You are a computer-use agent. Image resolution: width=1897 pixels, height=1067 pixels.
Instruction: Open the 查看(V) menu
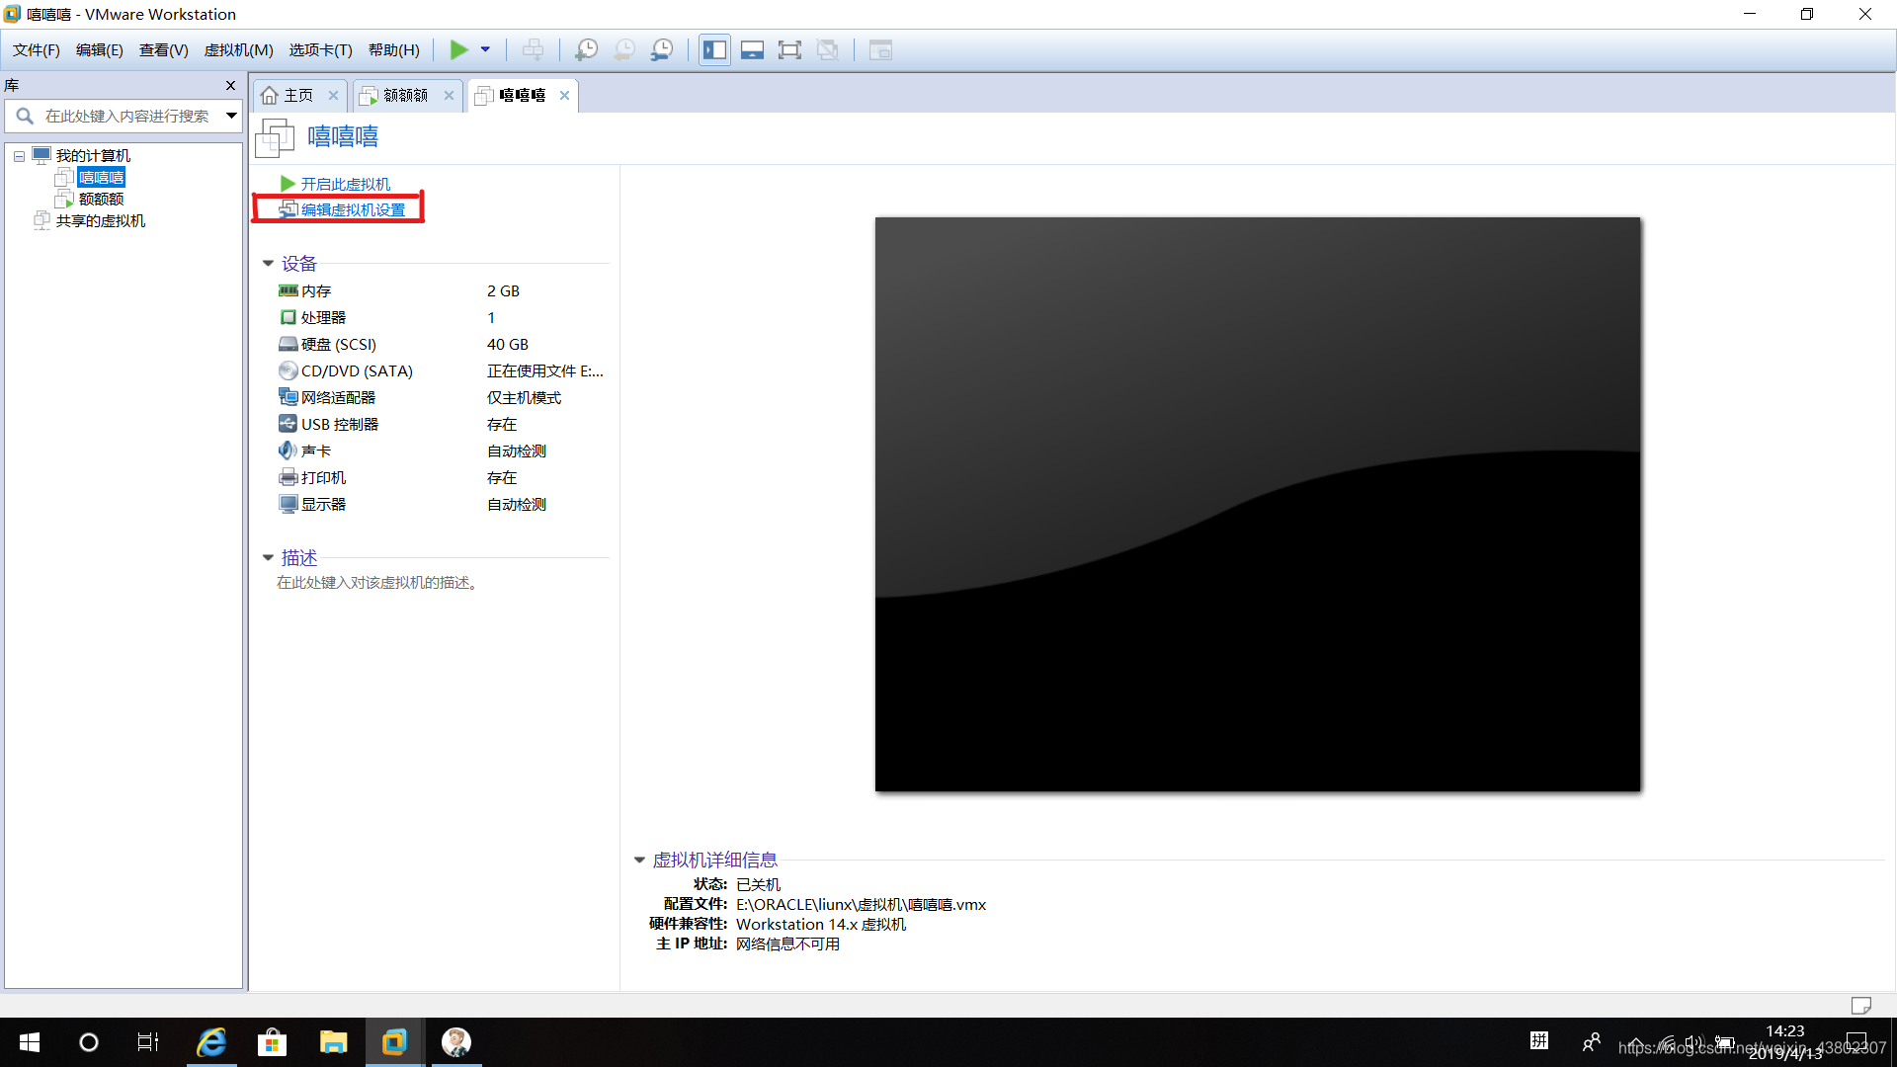tap(164, 50)
